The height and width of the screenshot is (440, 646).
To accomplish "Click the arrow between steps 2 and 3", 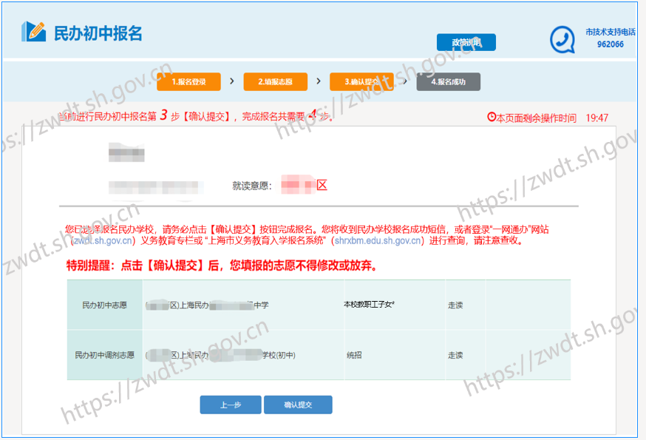I will coord(319,81).
